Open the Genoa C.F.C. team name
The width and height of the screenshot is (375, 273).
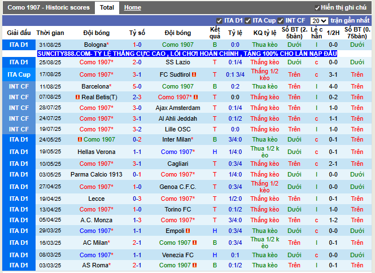coord(178,187)
